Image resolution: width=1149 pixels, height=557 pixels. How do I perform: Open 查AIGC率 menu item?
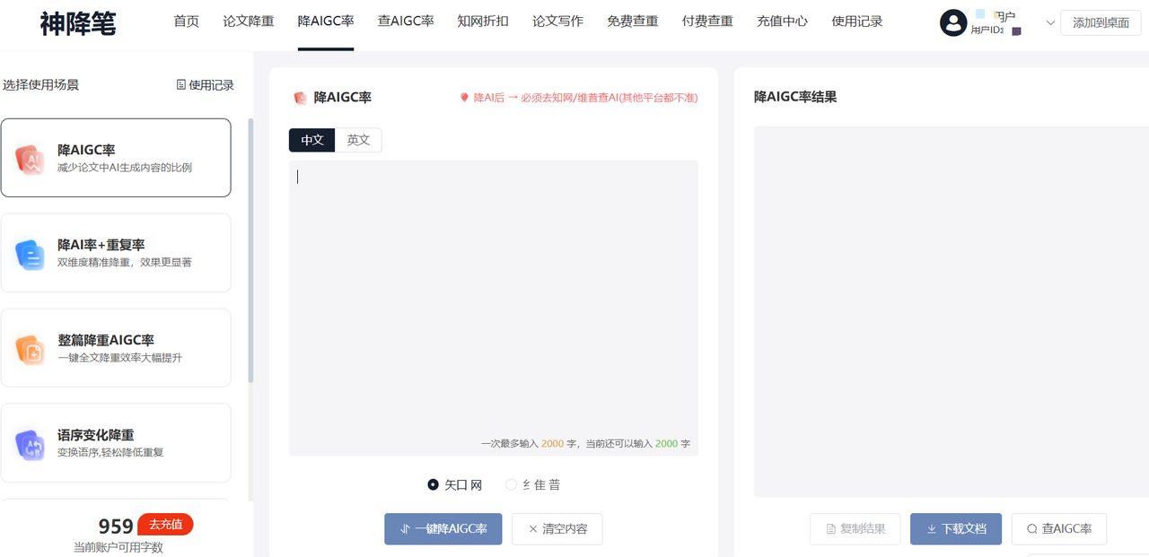[406, 21]
